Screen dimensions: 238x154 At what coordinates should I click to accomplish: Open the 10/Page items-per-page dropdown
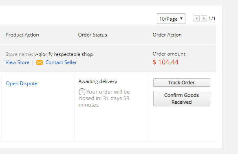pos(171,19)
